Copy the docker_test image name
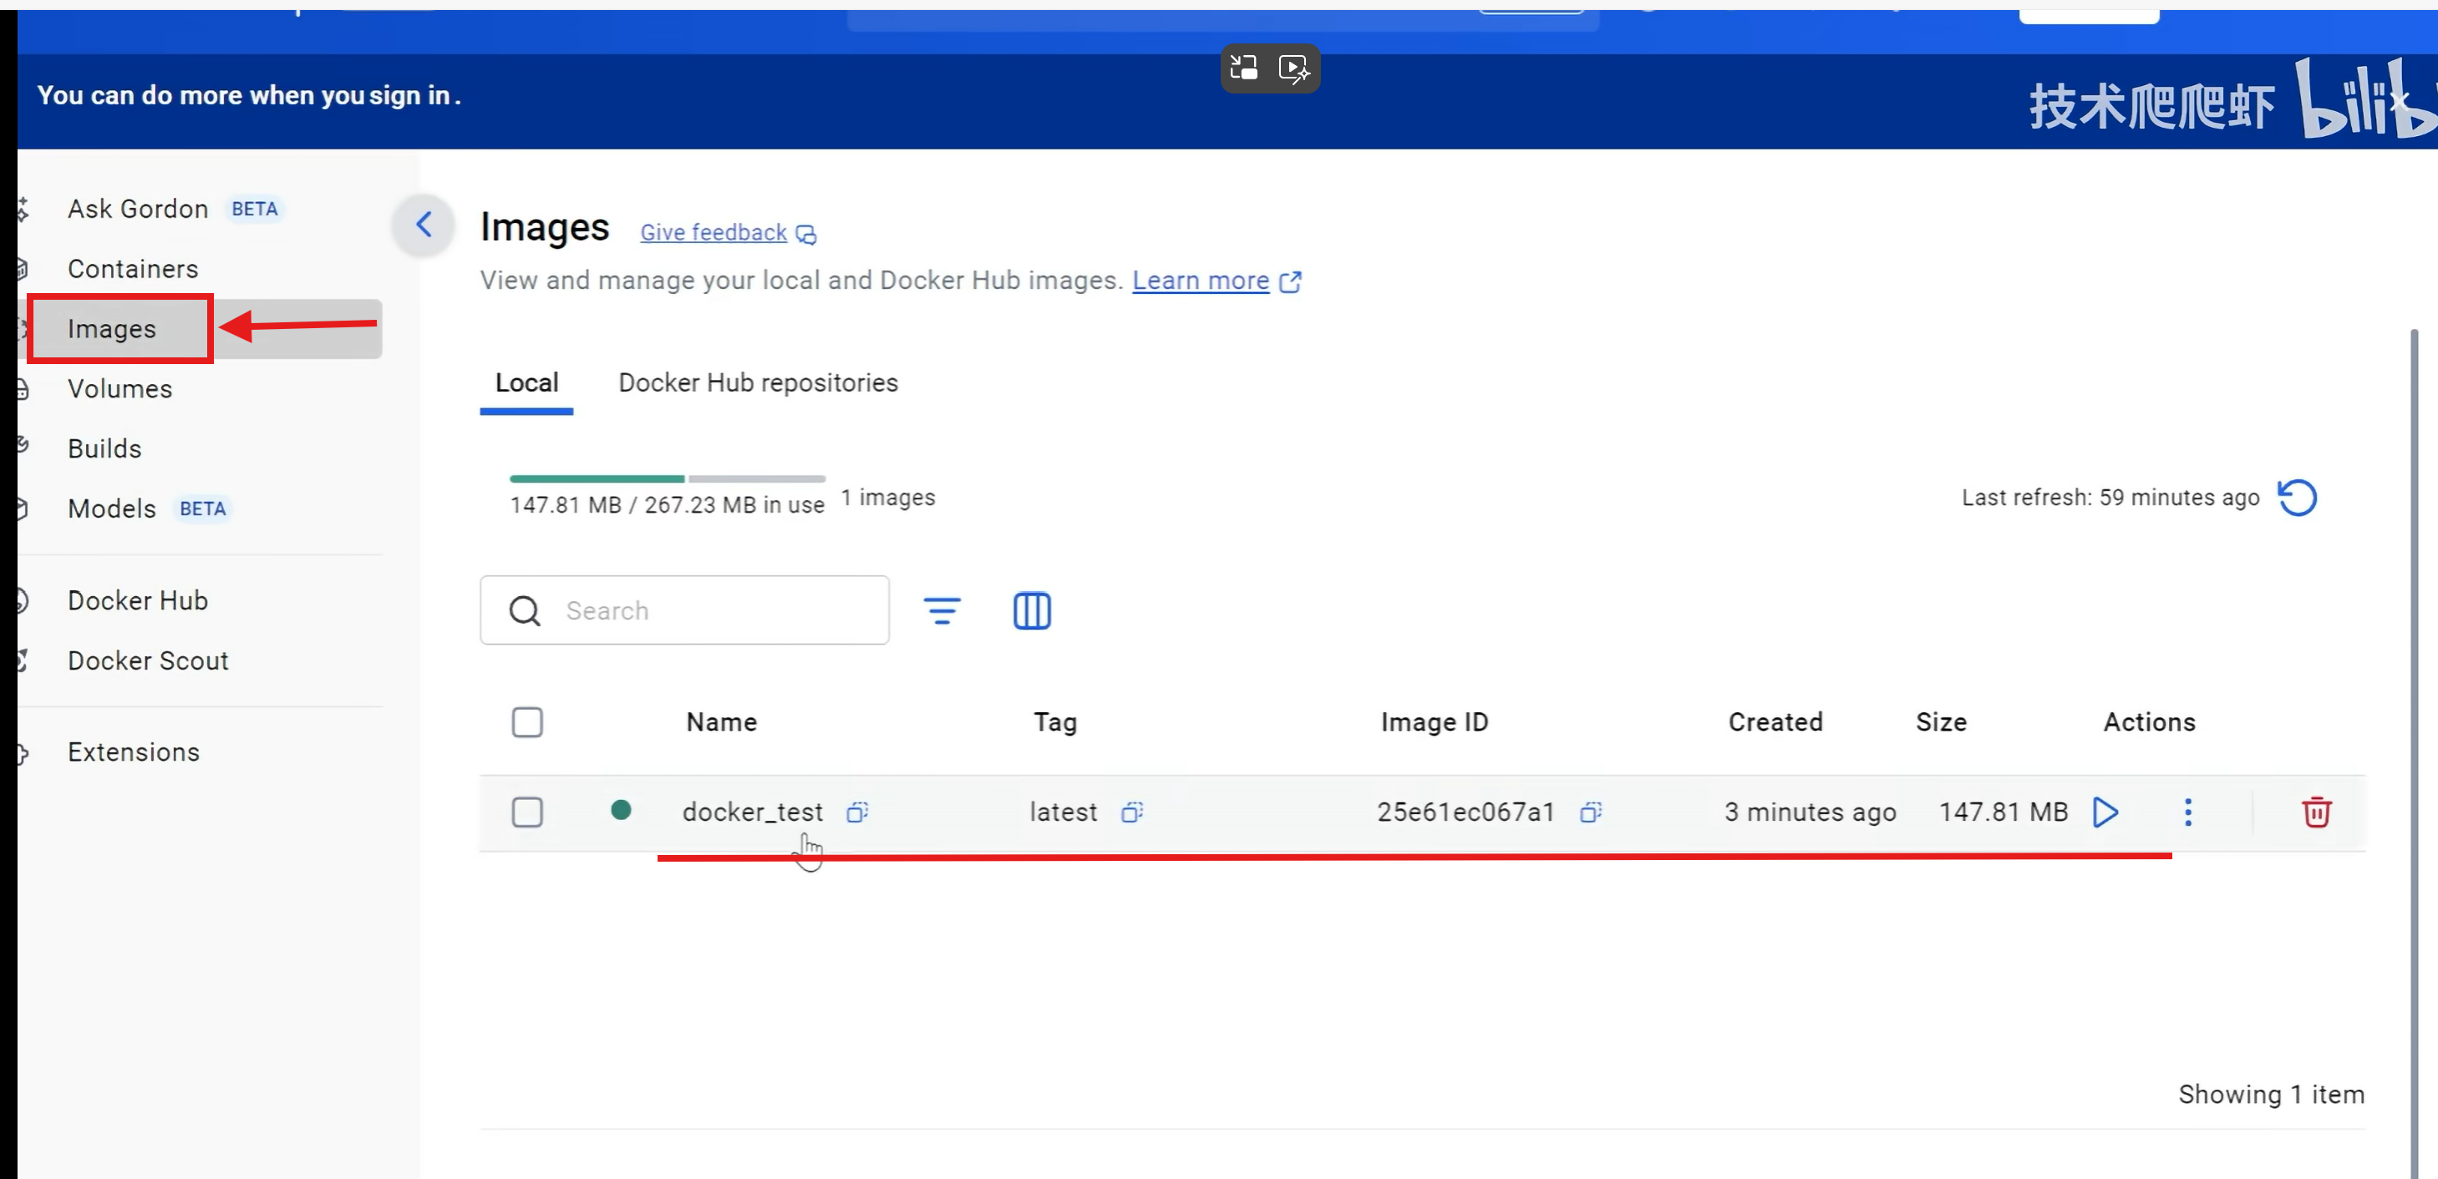The image size is (2438, 1179). pos(857,812)
